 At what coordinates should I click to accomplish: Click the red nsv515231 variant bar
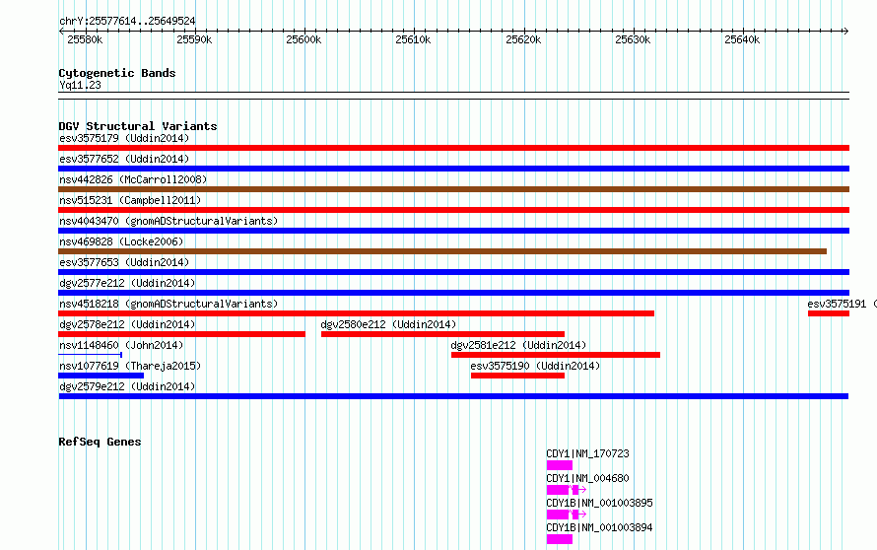tap(453, 210)
